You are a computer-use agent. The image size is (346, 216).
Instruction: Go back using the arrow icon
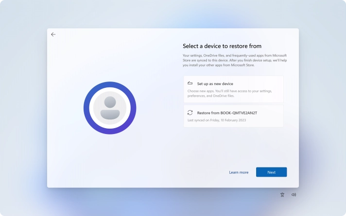(53, 34)
